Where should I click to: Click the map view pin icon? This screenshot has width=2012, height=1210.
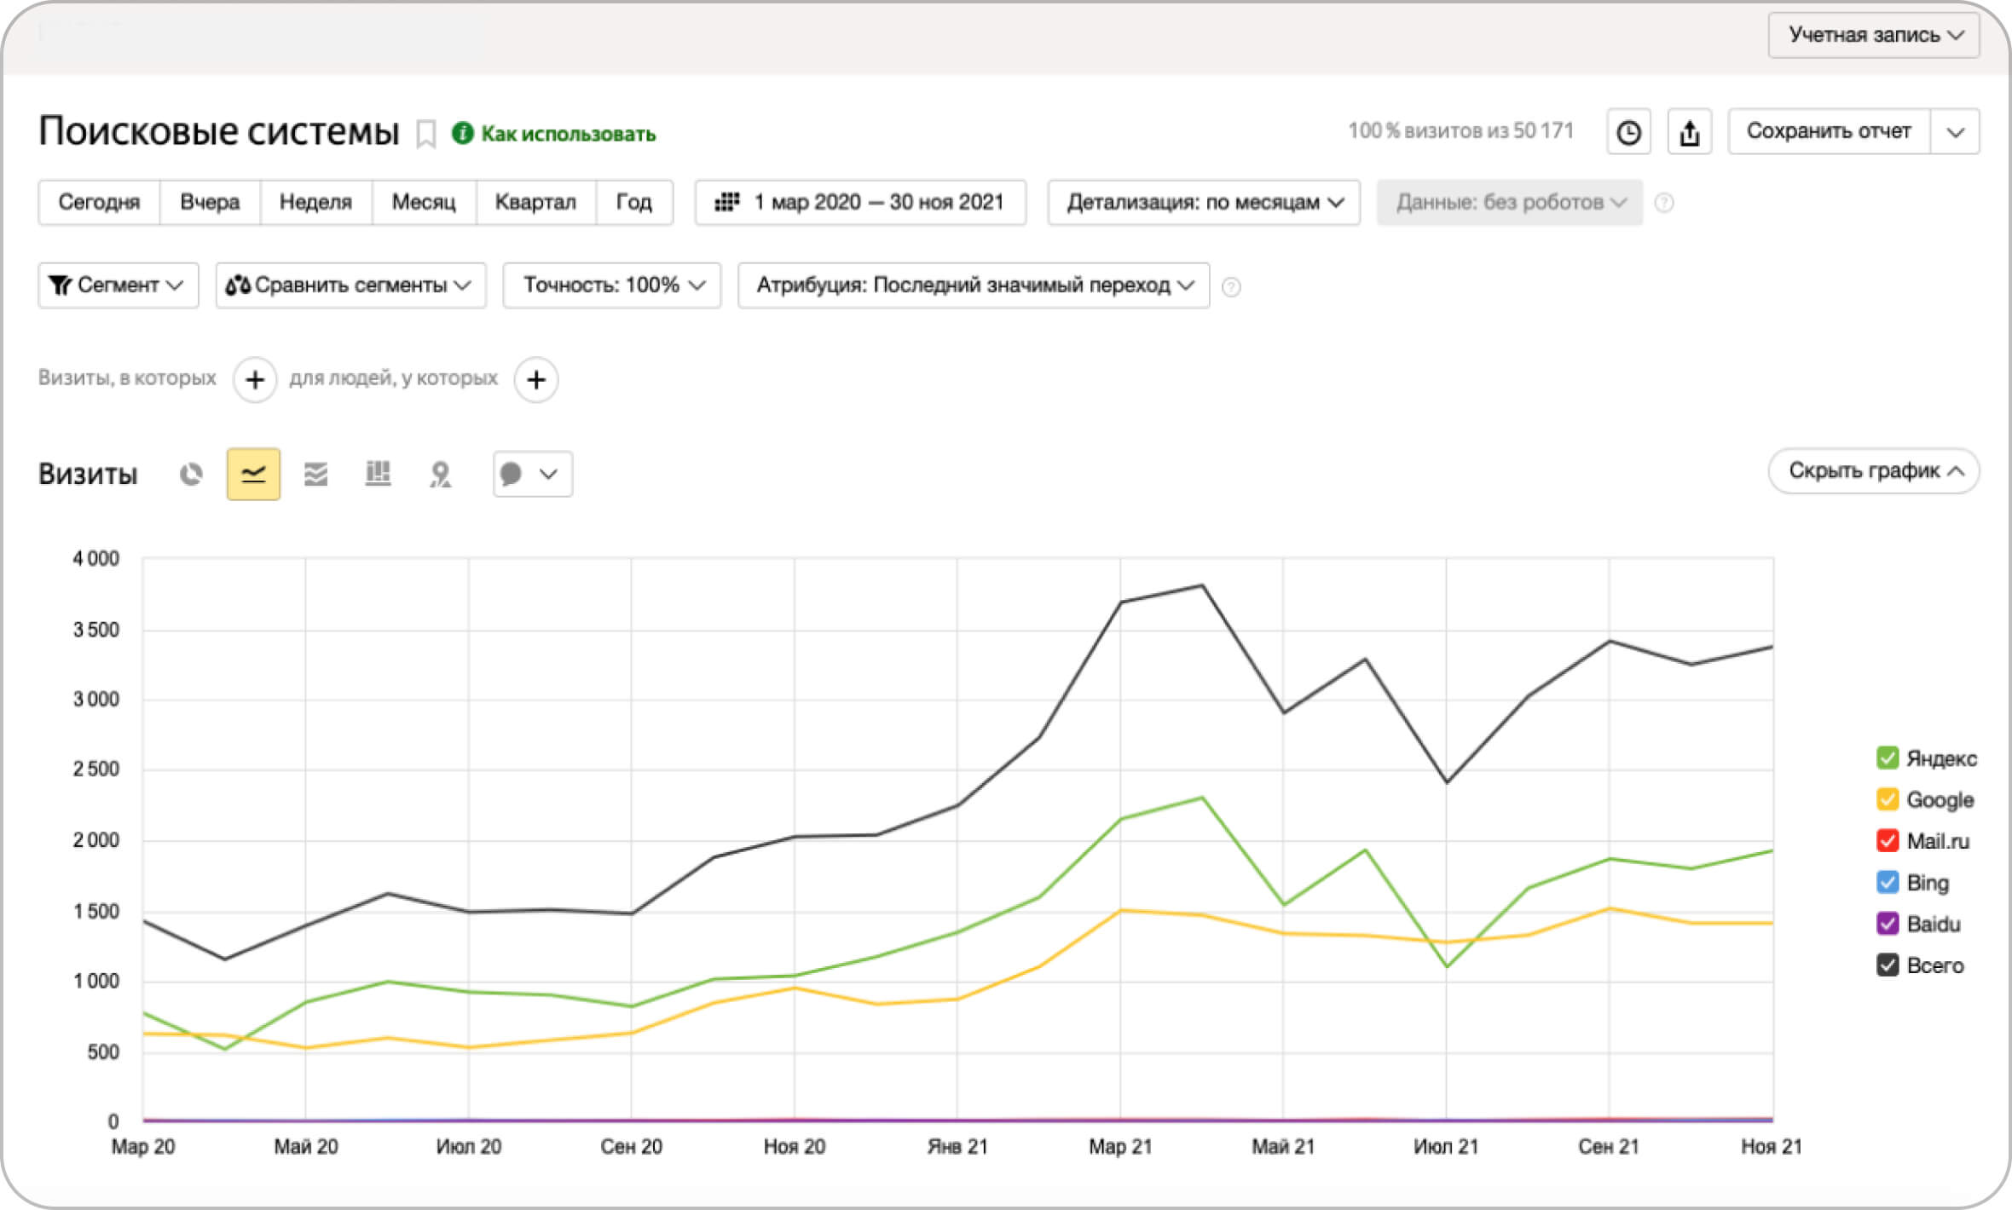440,474
